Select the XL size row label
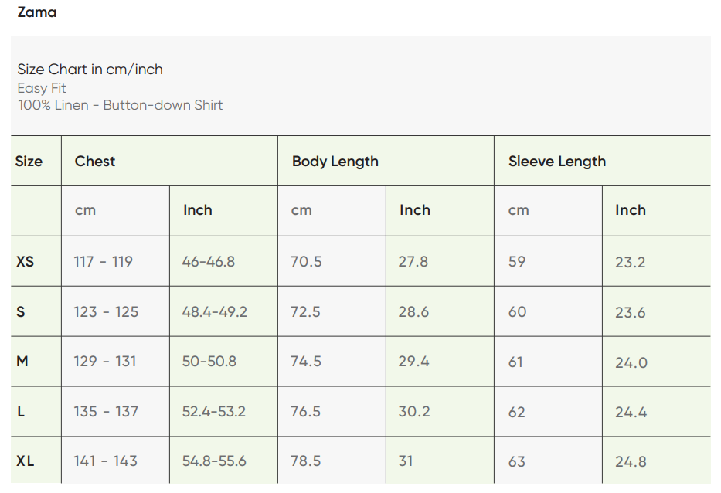Image resolution: width=721 pixels, height=493 pixels. point(26,461)
